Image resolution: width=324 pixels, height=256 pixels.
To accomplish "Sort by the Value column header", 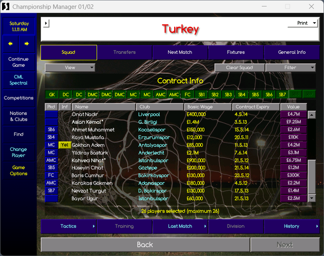I will (x=294, y=107).
